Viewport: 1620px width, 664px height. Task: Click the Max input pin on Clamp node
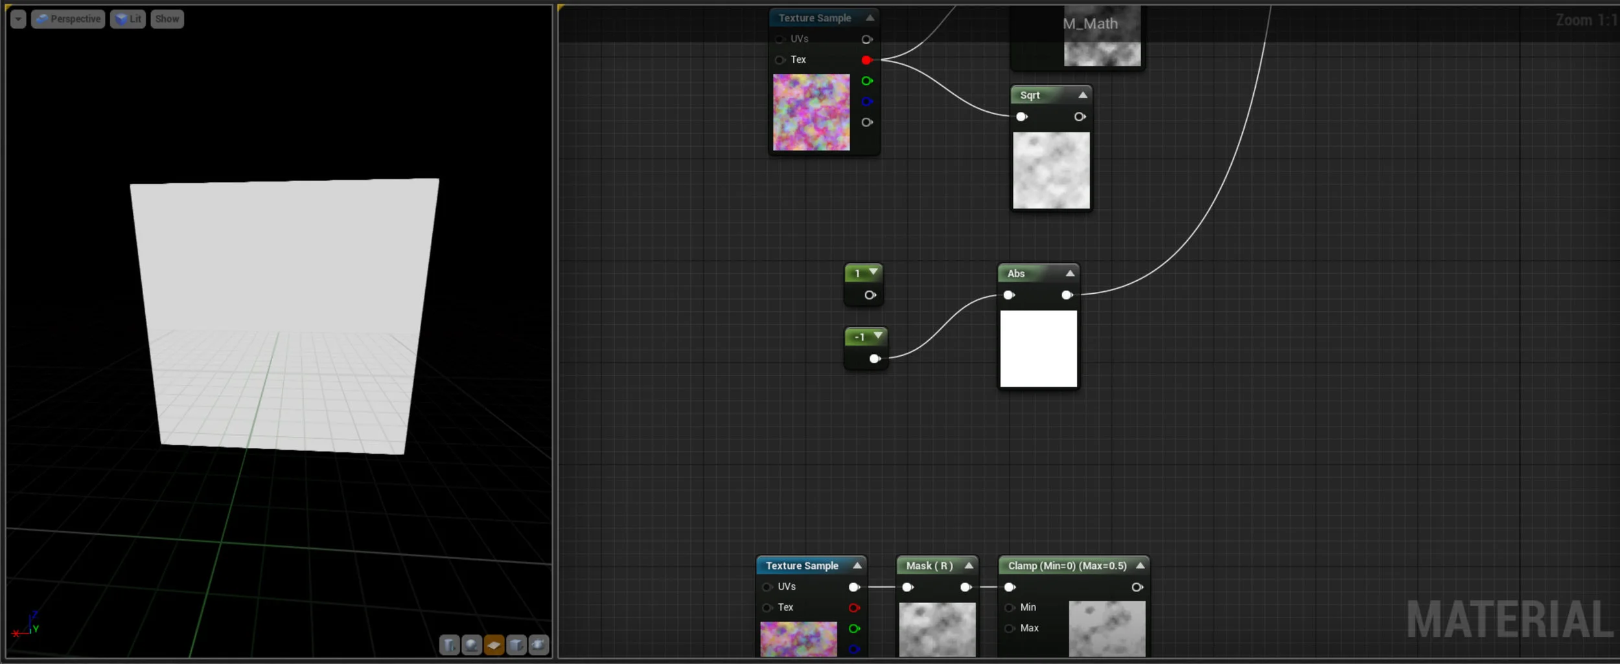click(x=1009, y=628)
